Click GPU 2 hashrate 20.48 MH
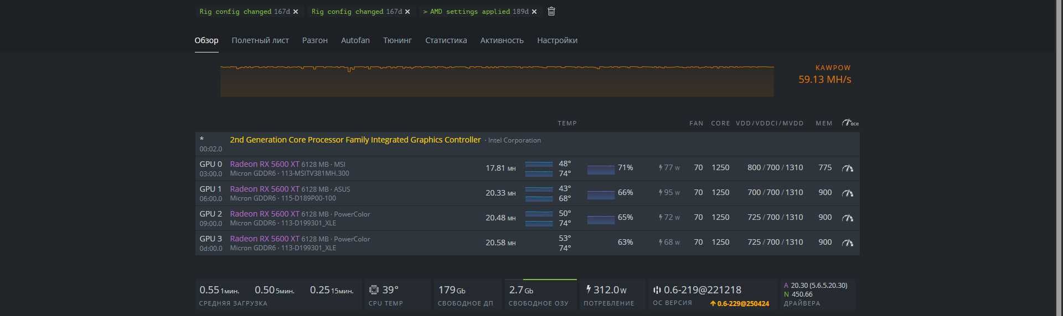Screen dimensions: 1063x316 500,218
